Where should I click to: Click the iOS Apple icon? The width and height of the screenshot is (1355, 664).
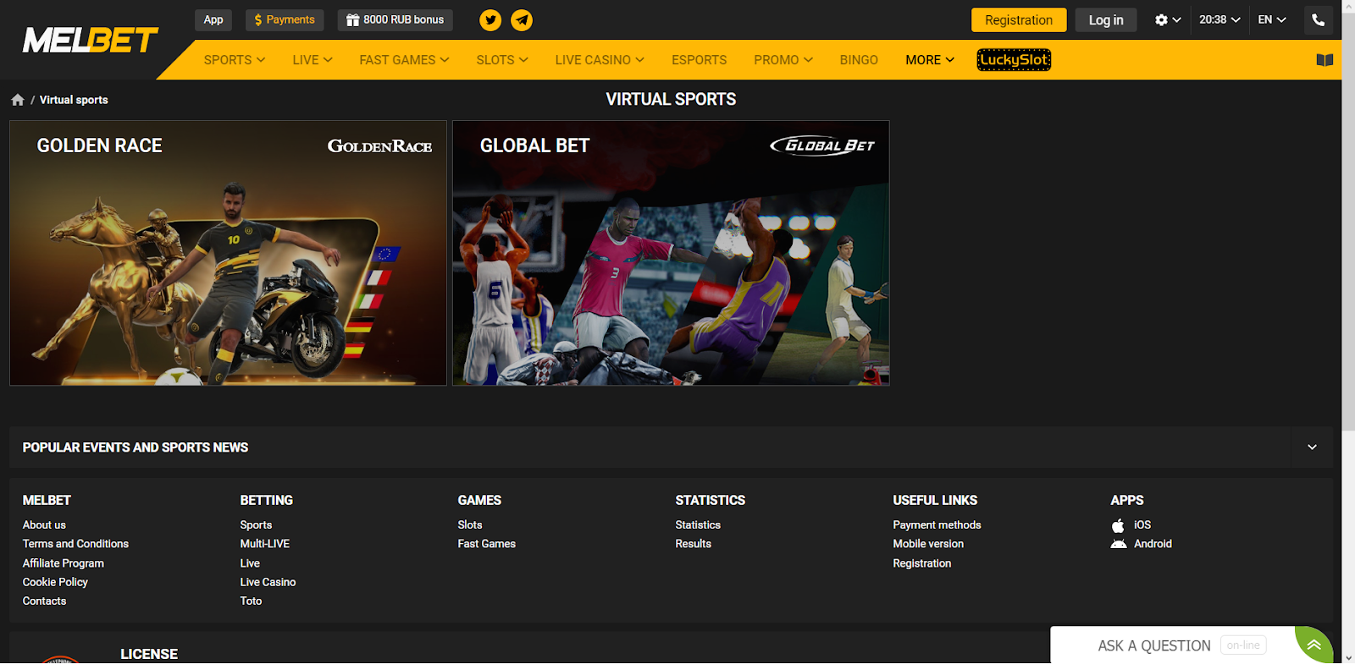click(1118, 525)
